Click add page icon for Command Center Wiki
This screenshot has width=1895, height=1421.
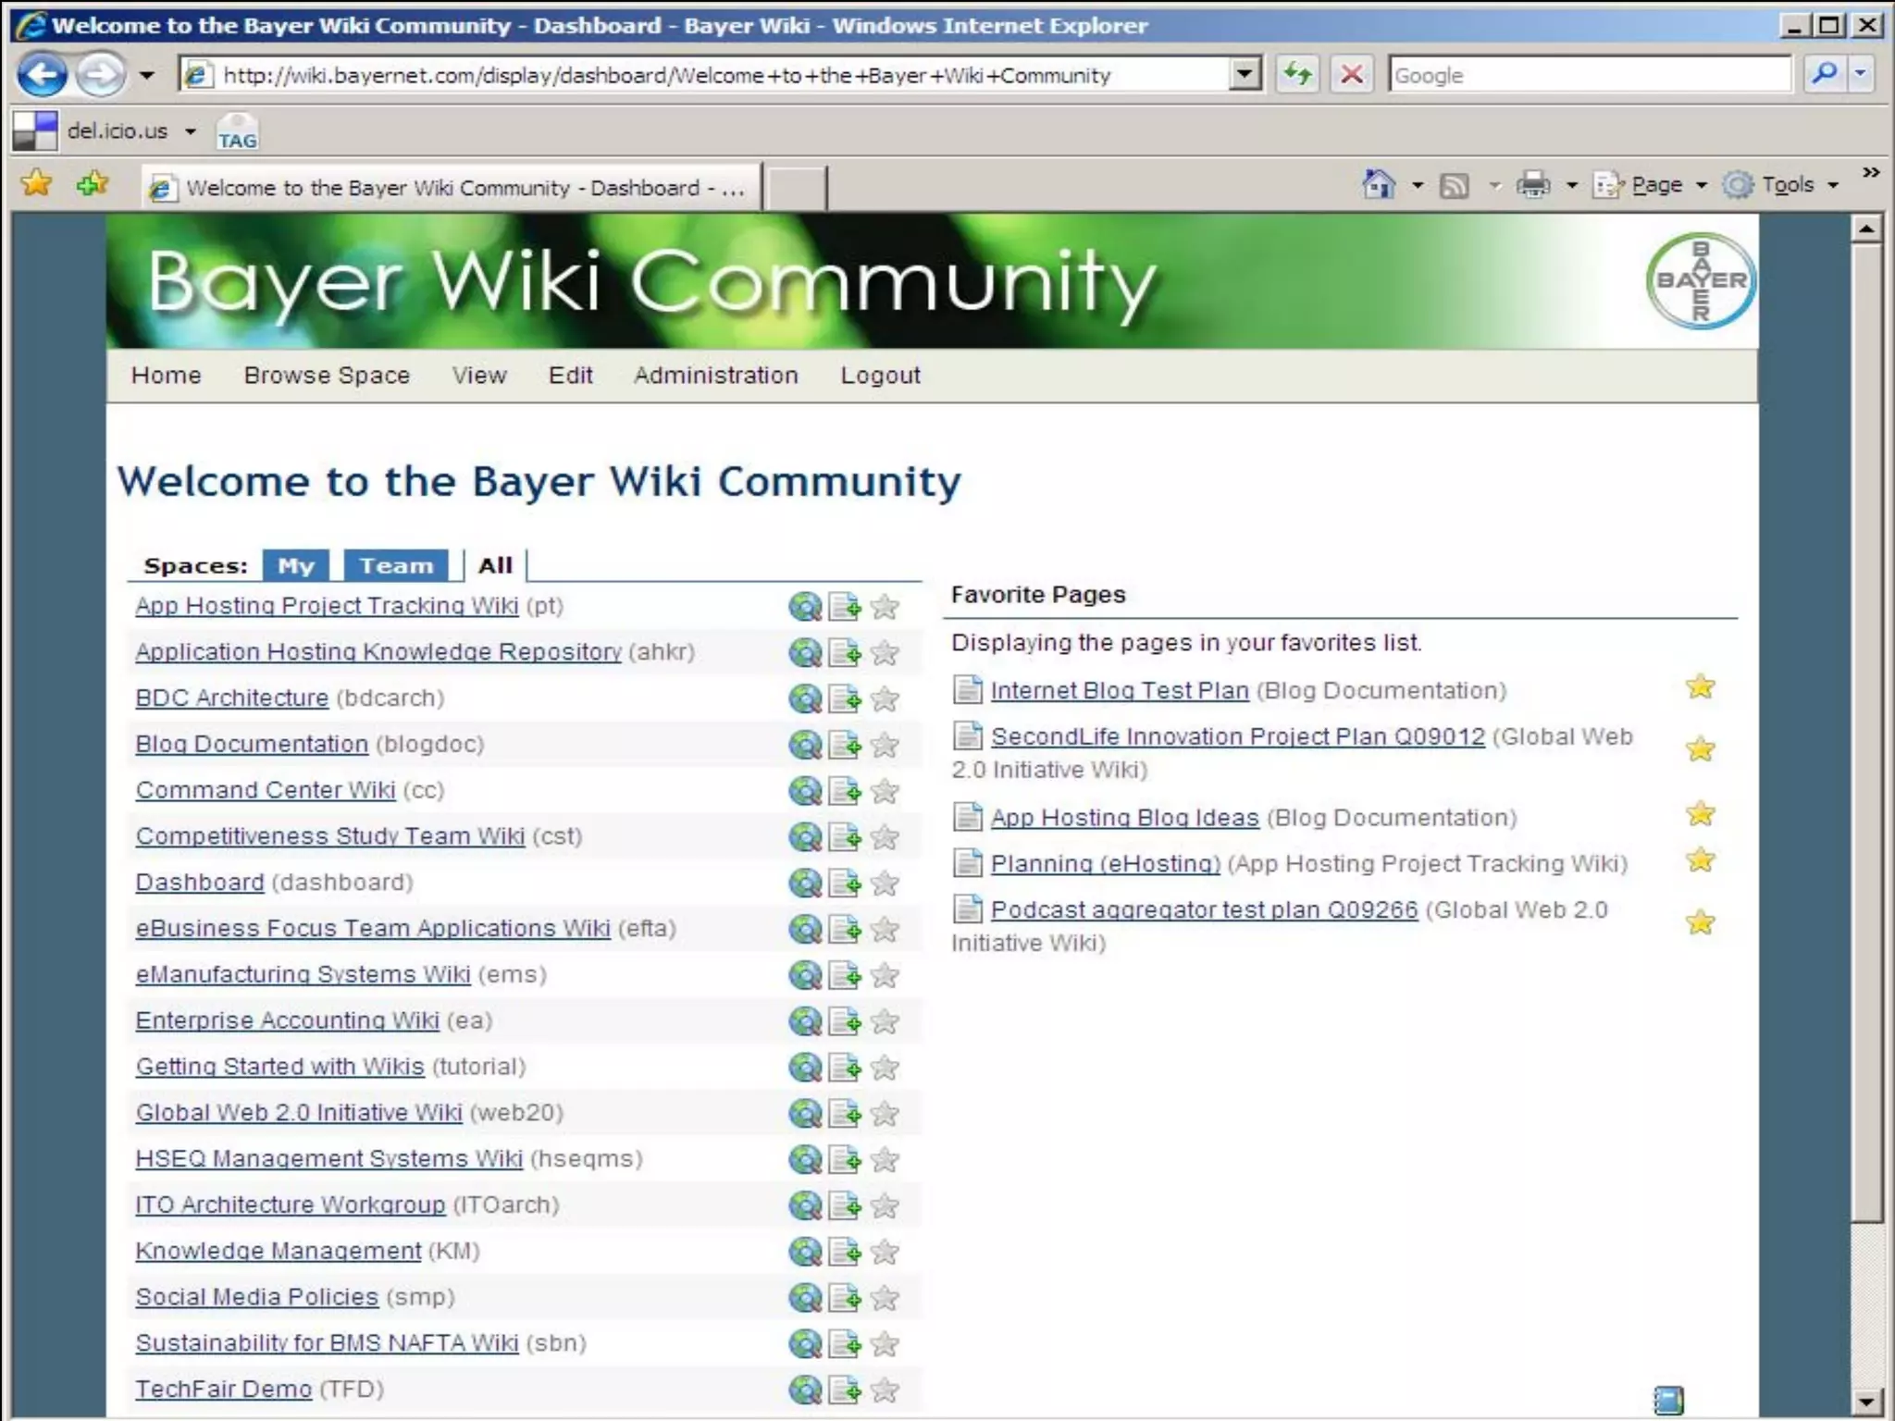click(844, 791)
